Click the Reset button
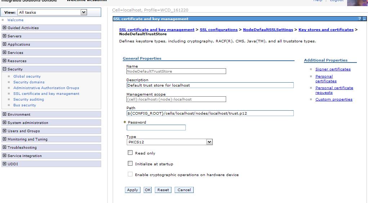The image size is (368, 203). tap(163, 190)
